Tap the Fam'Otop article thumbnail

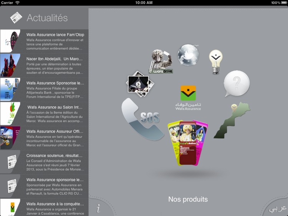pyautogui.click(x=10, y=41)
